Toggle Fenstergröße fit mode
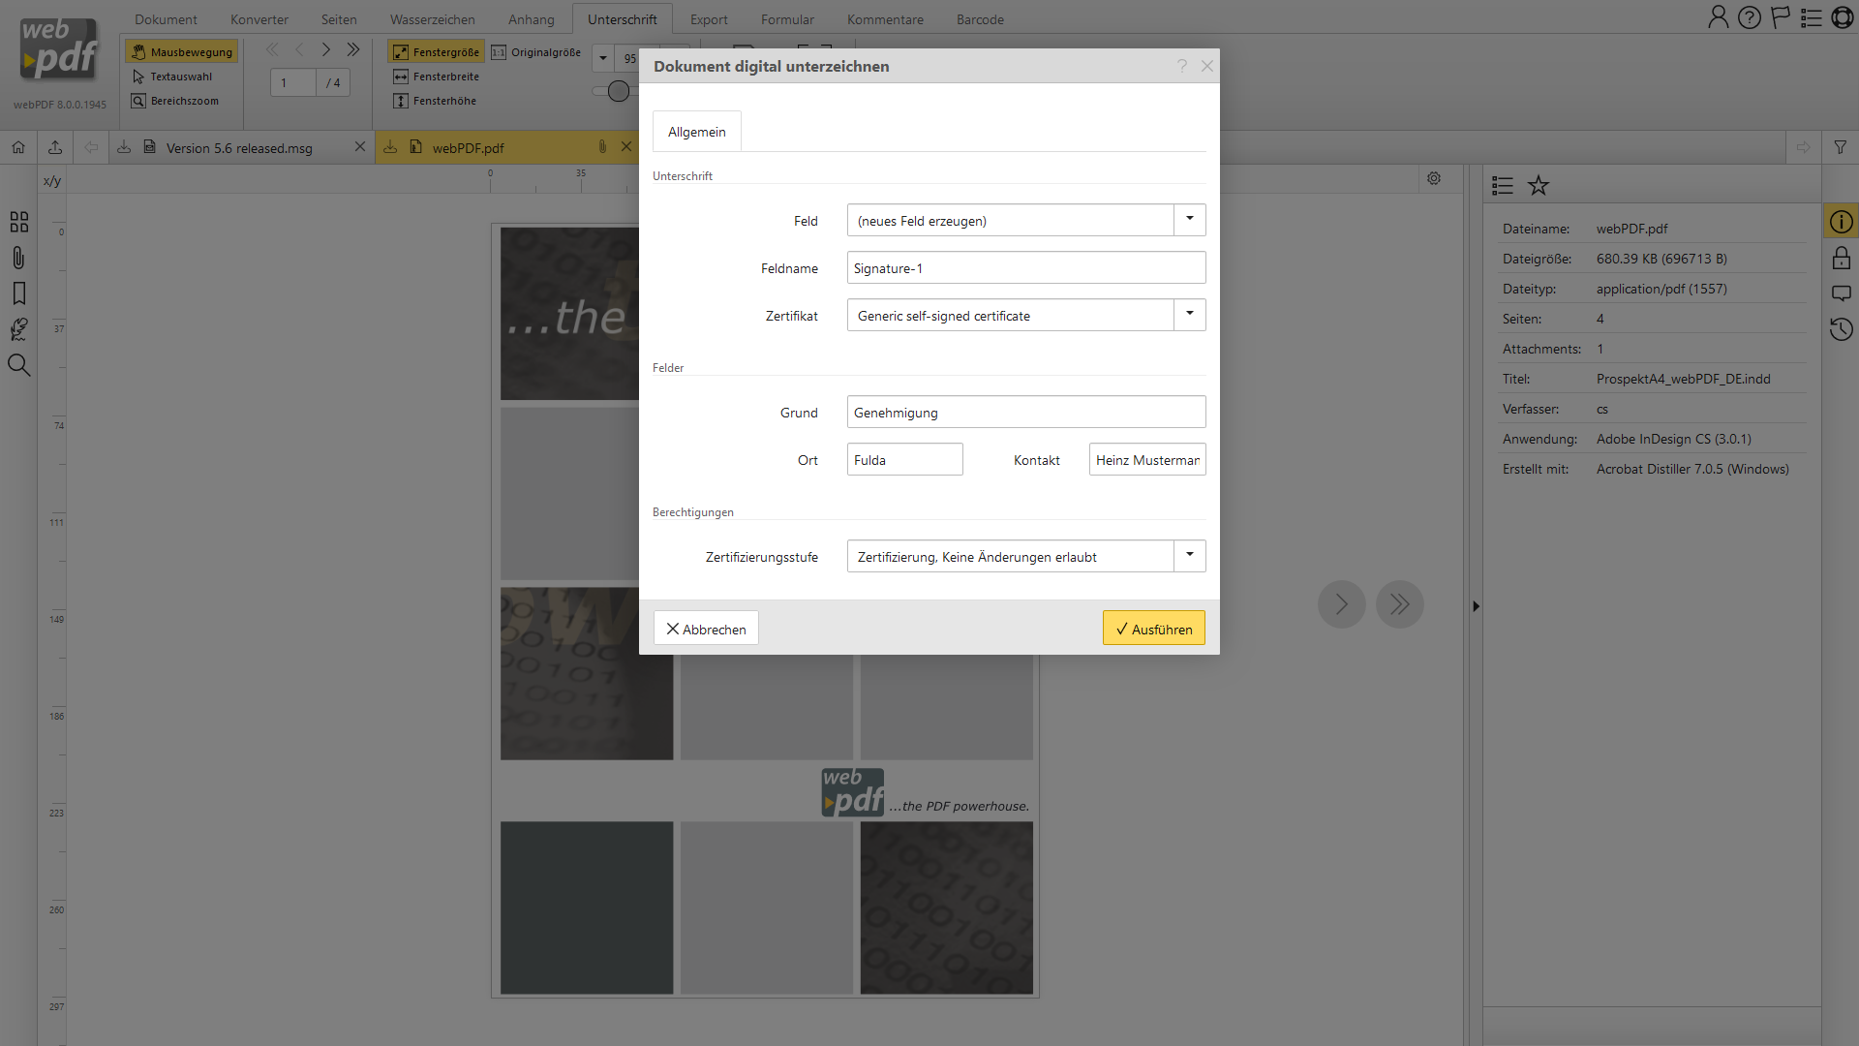 point(437,52)
